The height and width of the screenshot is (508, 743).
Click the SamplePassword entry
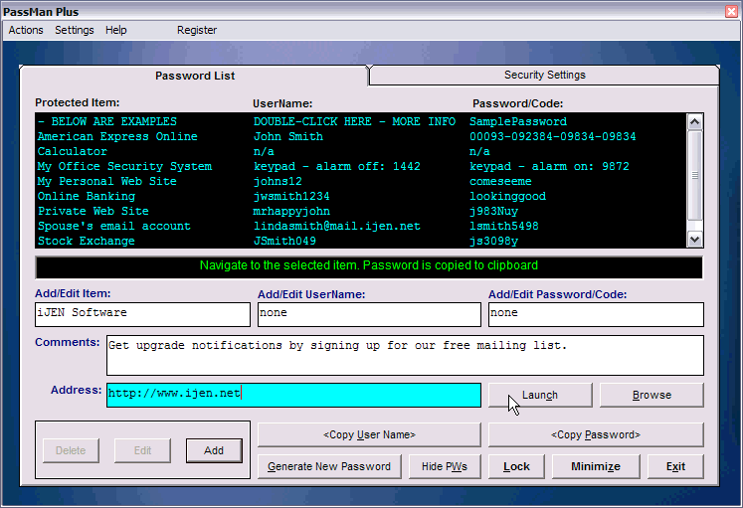point(518,121)
